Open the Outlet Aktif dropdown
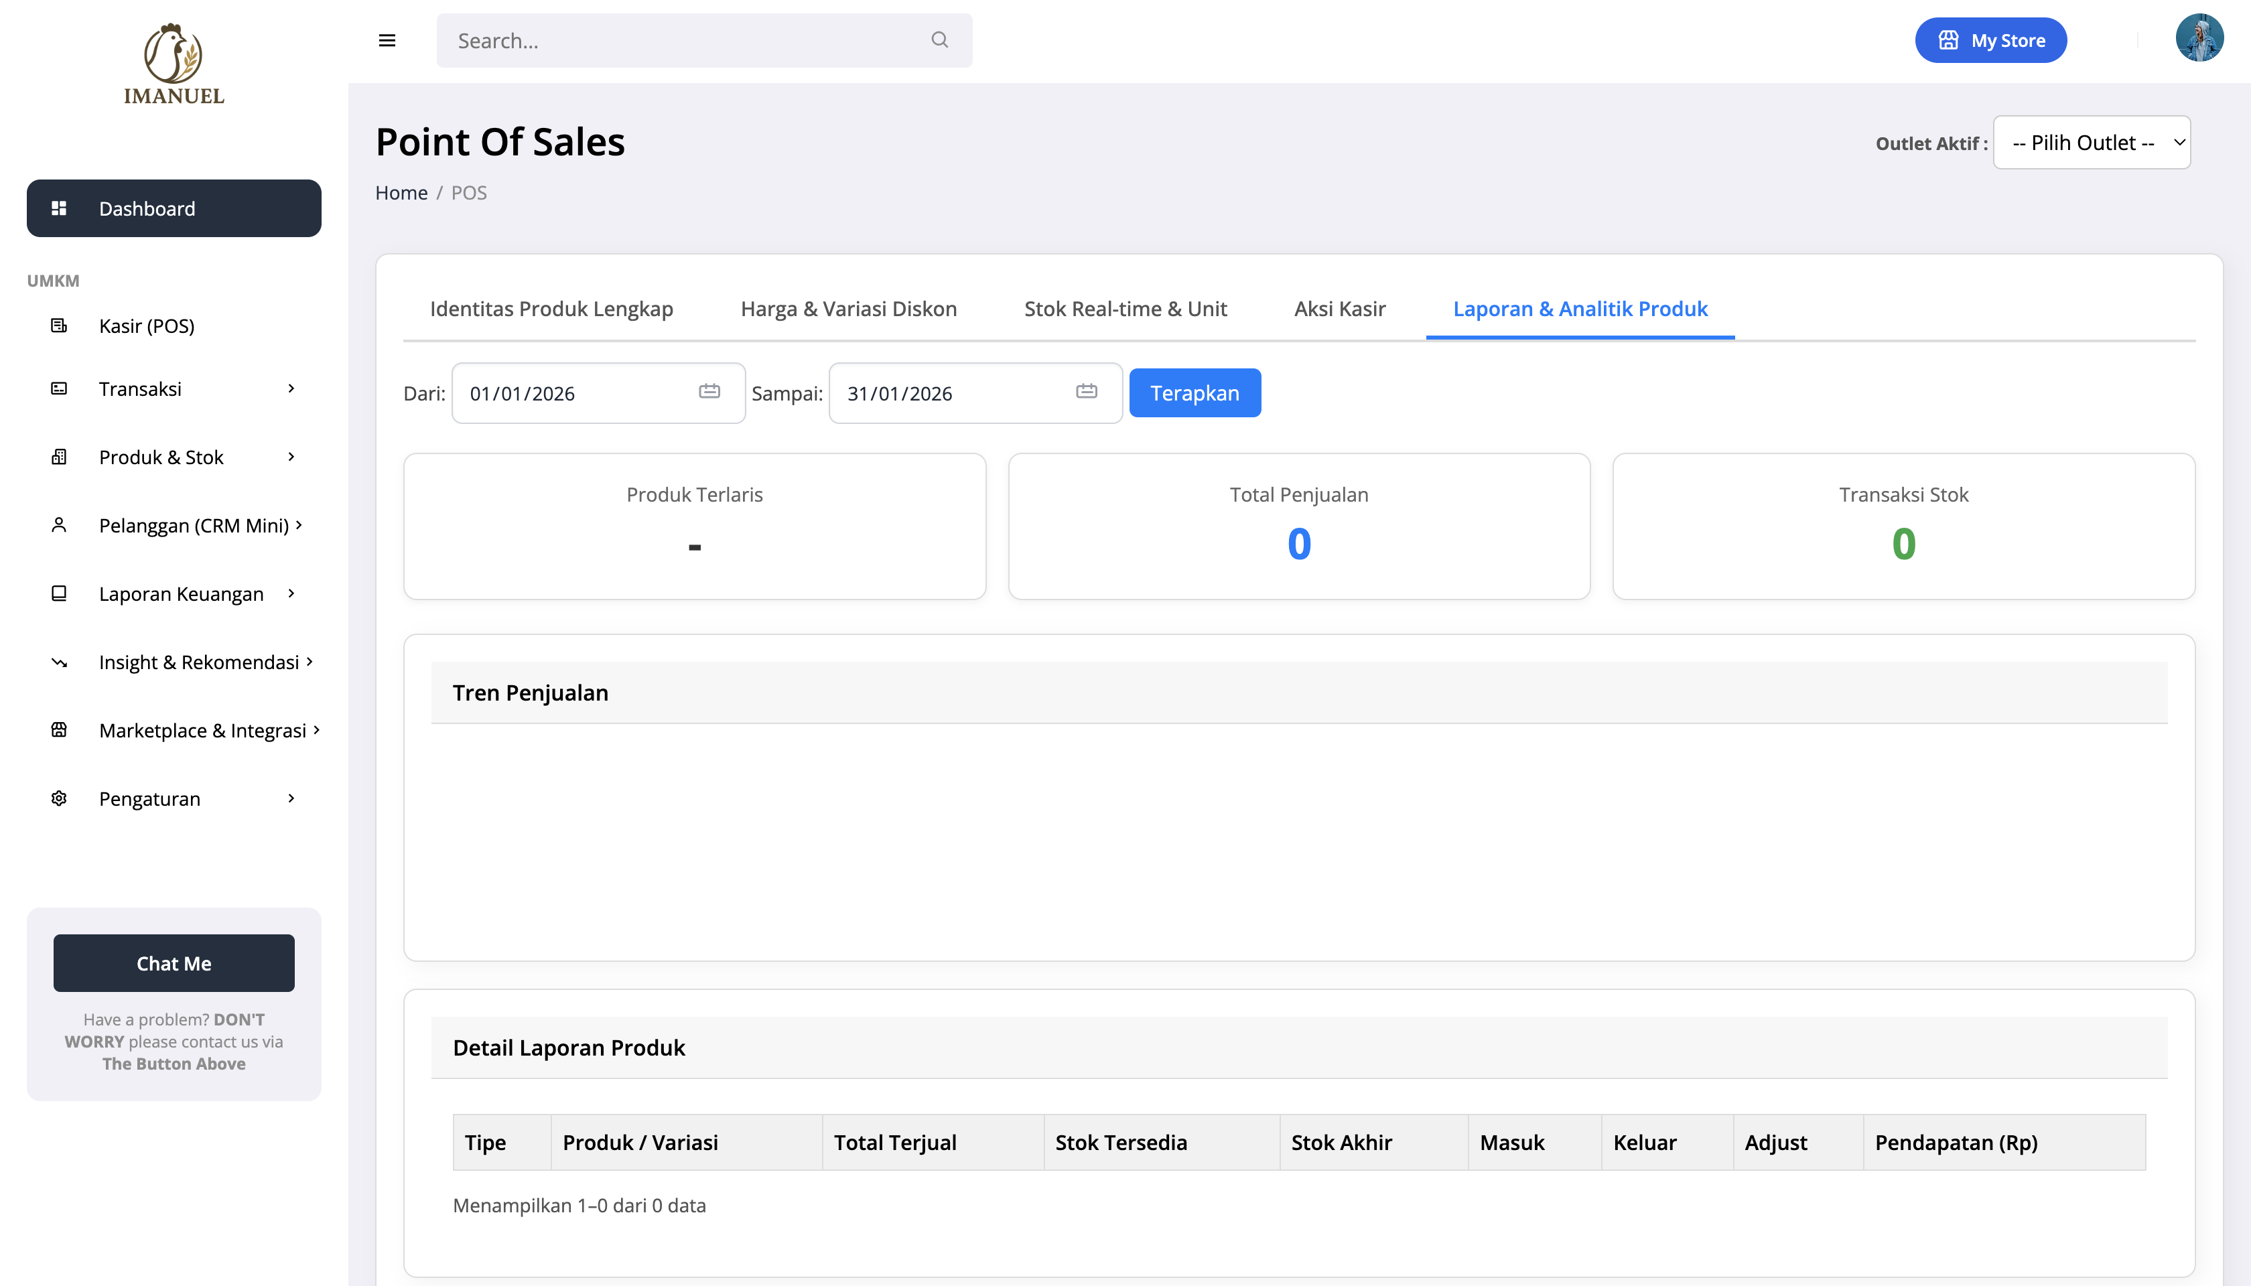This screenshot has height=1286, width=2251. pyautogui.click(x=2091, y=143)
